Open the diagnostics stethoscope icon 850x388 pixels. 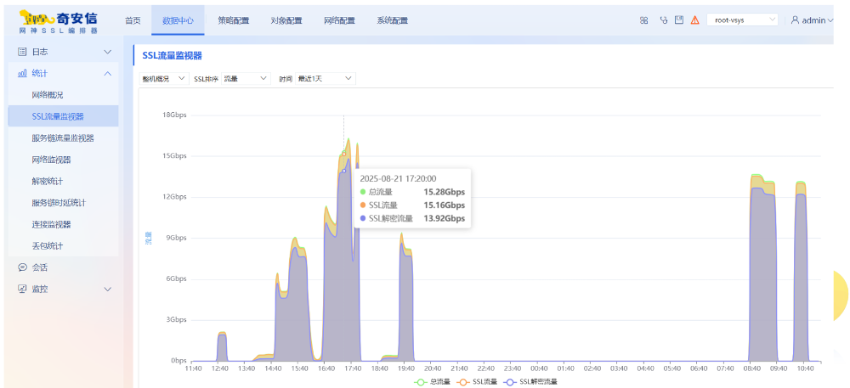pyautogui.click(x=664, y=20)
